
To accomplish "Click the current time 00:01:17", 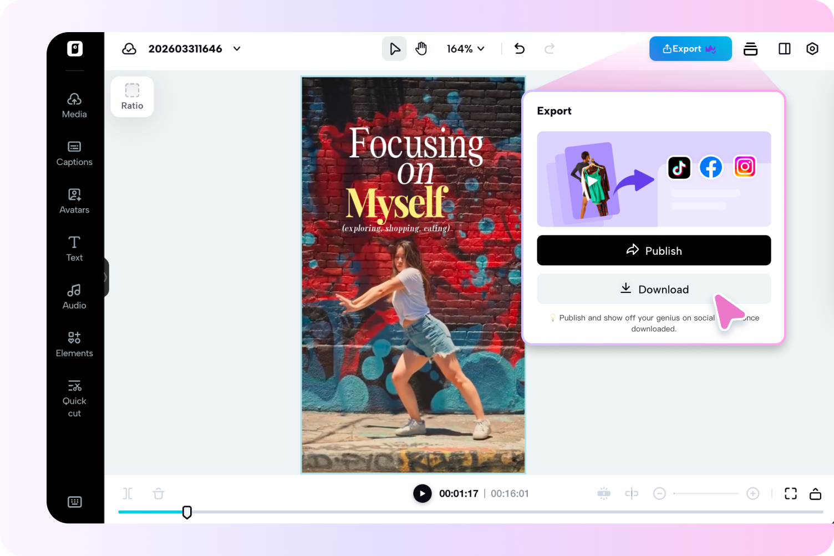I will click(x=459, y=493).
